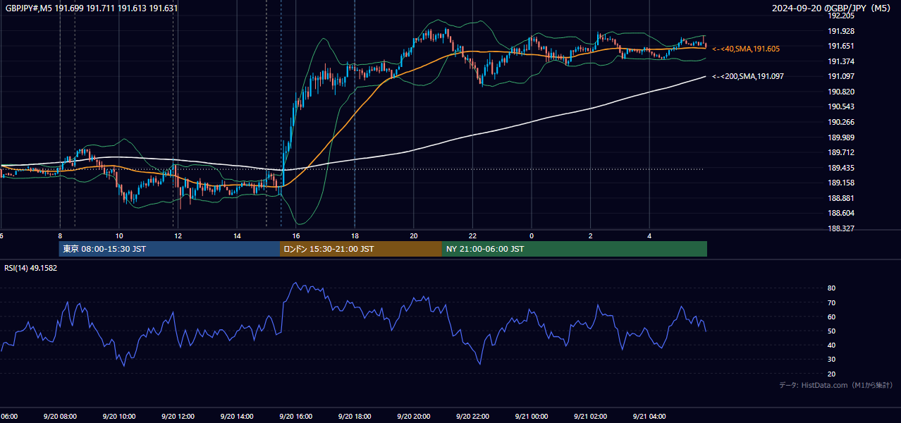Click price axis label 188.327
This screenshot has width=901, height=423.
[x=841, y=228]
